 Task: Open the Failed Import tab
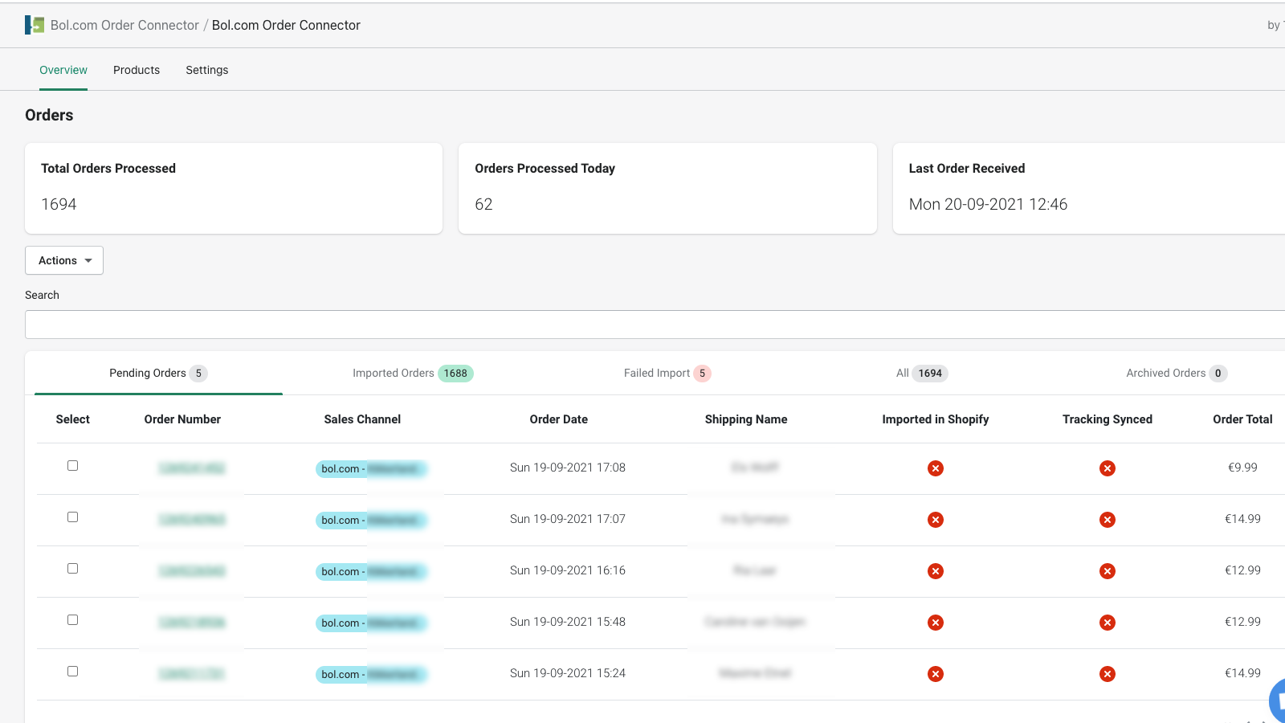pos(667,373)
